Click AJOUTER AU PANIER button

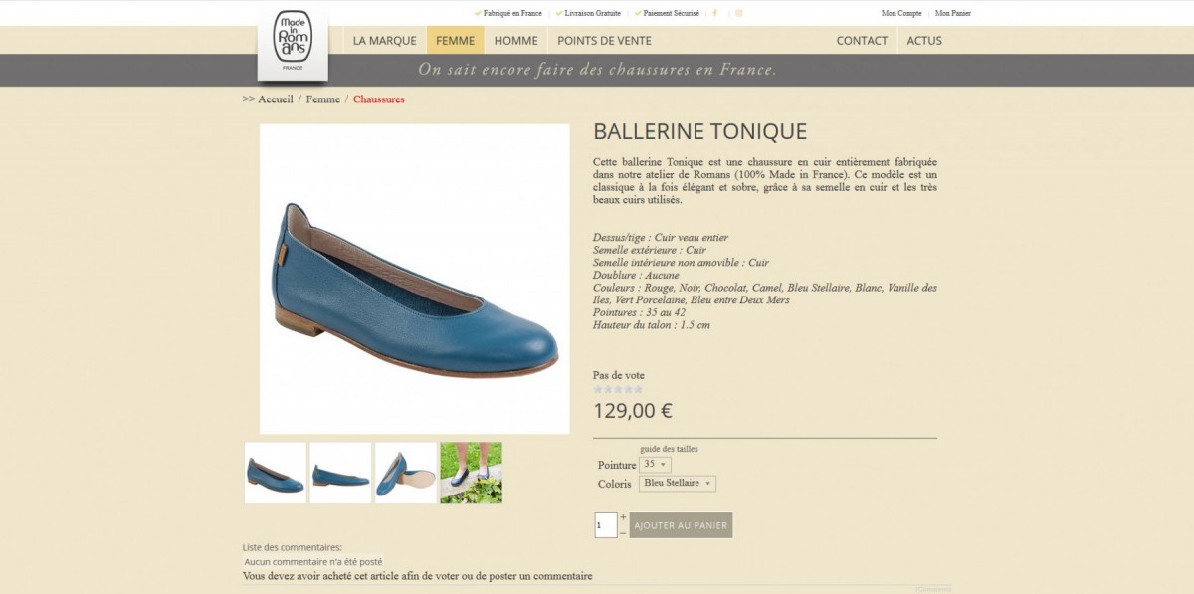point(681,525)
